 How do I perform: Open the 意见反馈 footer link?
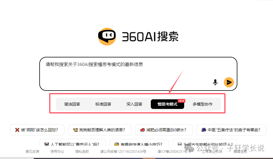tap(32, 152)
